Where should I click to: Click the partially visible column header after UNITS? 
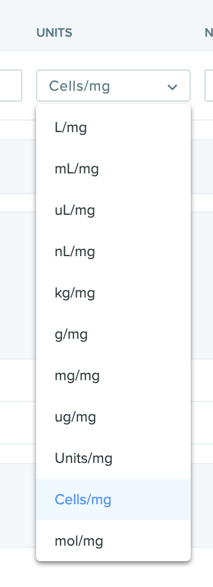(209, 33)
